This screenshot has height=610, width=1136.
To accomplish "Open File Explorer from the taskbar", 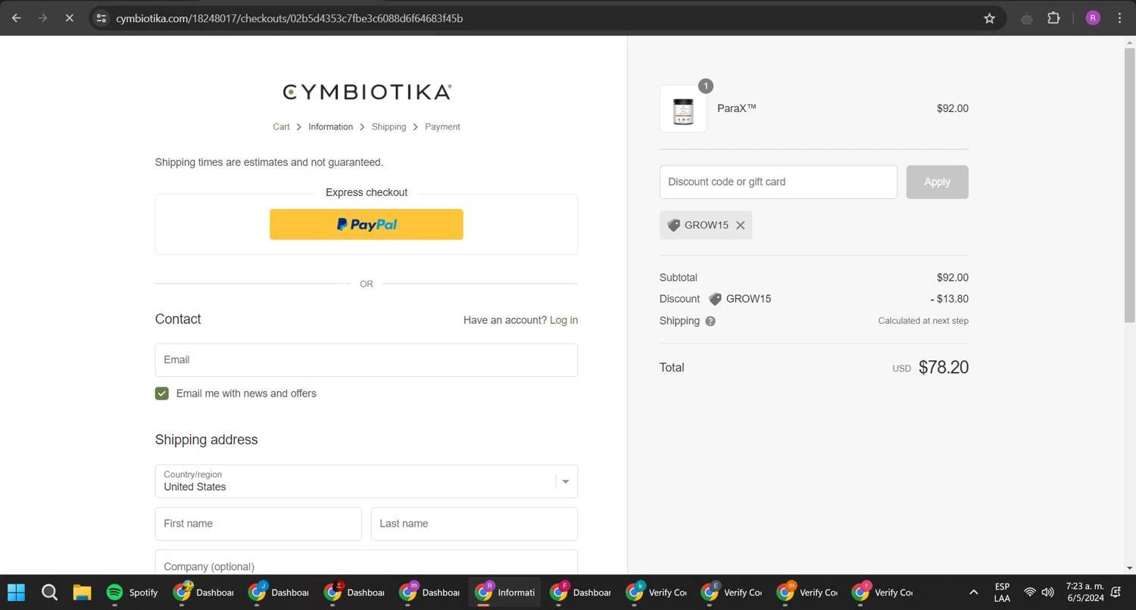I will [x=82, y=593].
